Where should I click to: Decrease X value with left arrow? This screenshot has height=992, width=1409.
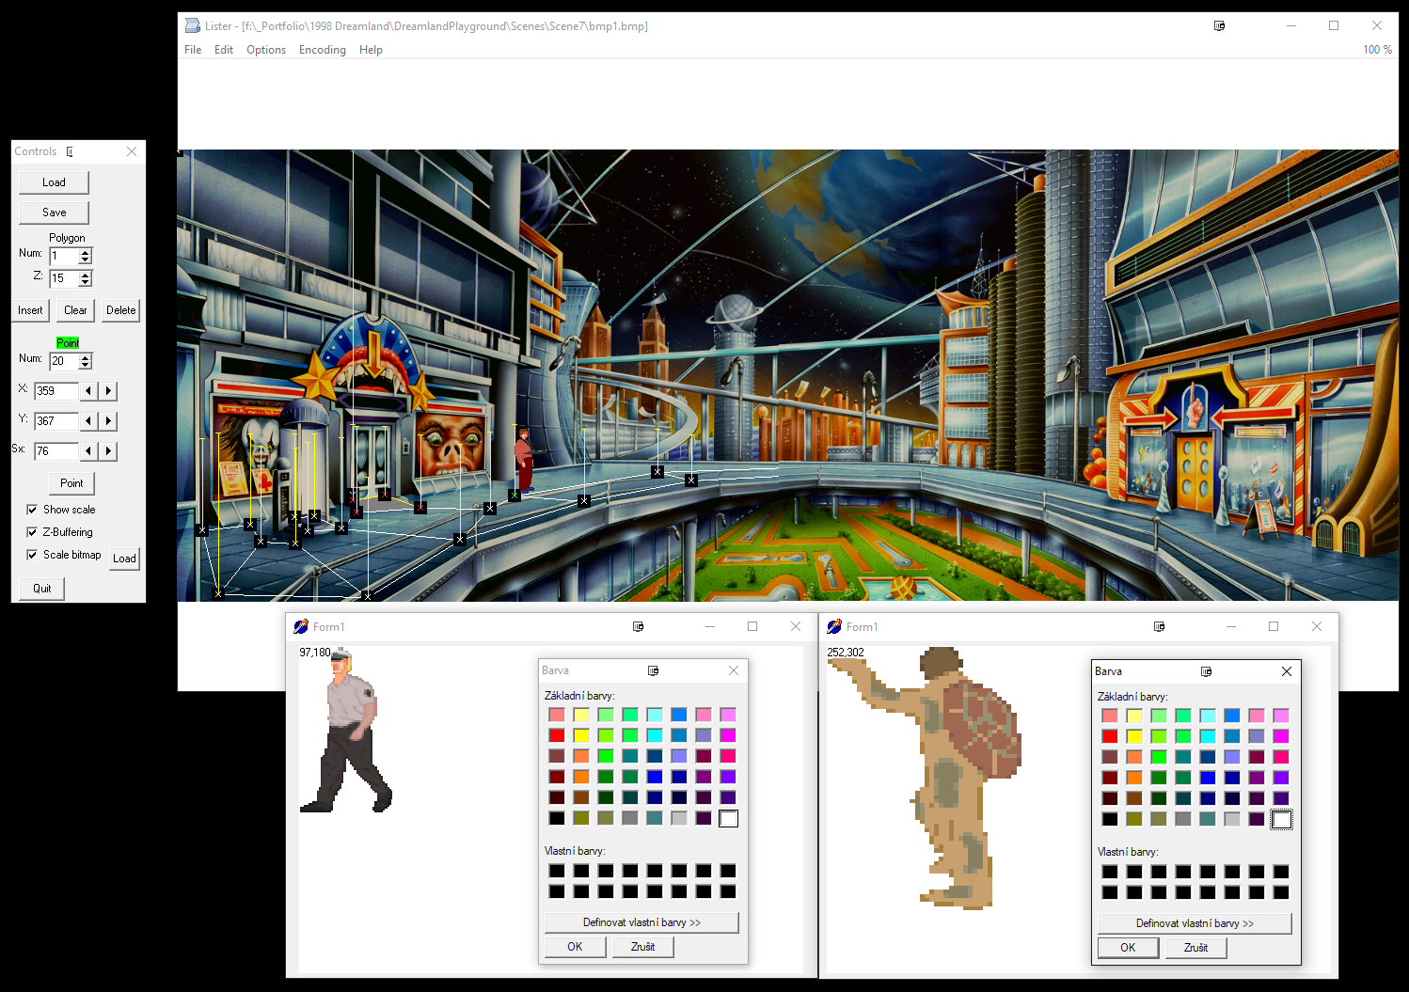pyautogui.click(x=88, y=391)
